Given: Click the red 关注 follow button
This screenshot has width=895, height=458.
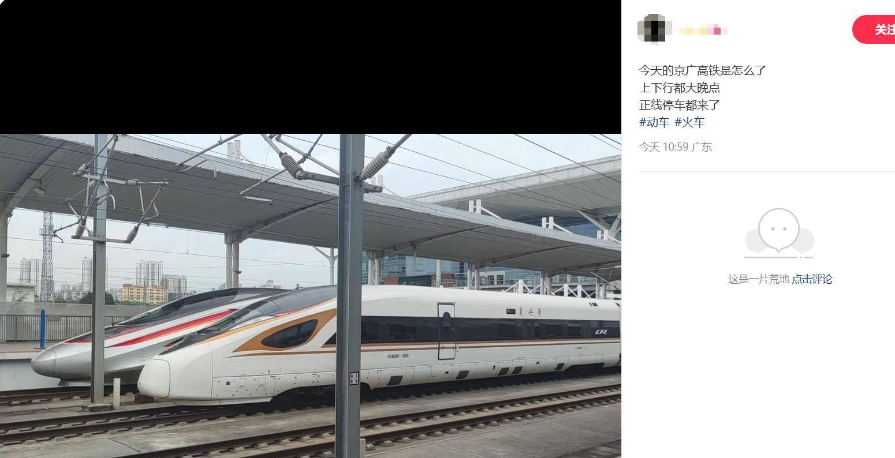Looking at the screenshot, I should click(x=874, y=29).
